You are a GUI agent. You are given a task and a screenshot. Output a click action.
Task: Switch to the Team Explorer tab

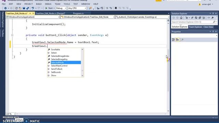coord(195,27)
